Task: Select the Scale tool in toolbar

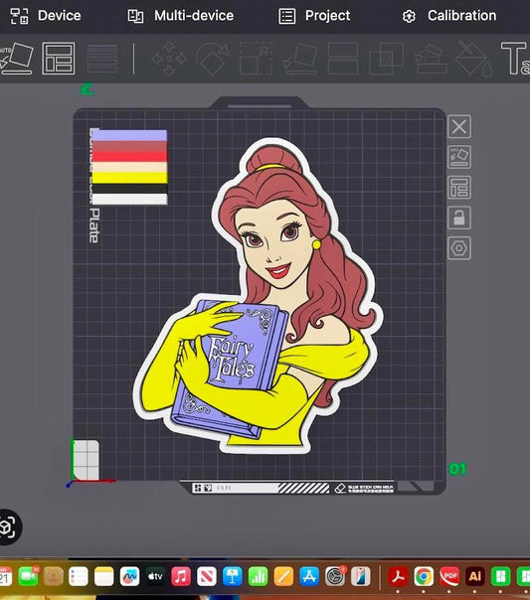Action: pyautogui.click(x=256, y=59)
